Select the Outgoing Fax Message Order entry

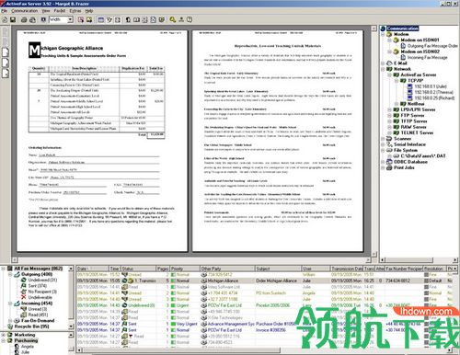(x=432, y=46)
